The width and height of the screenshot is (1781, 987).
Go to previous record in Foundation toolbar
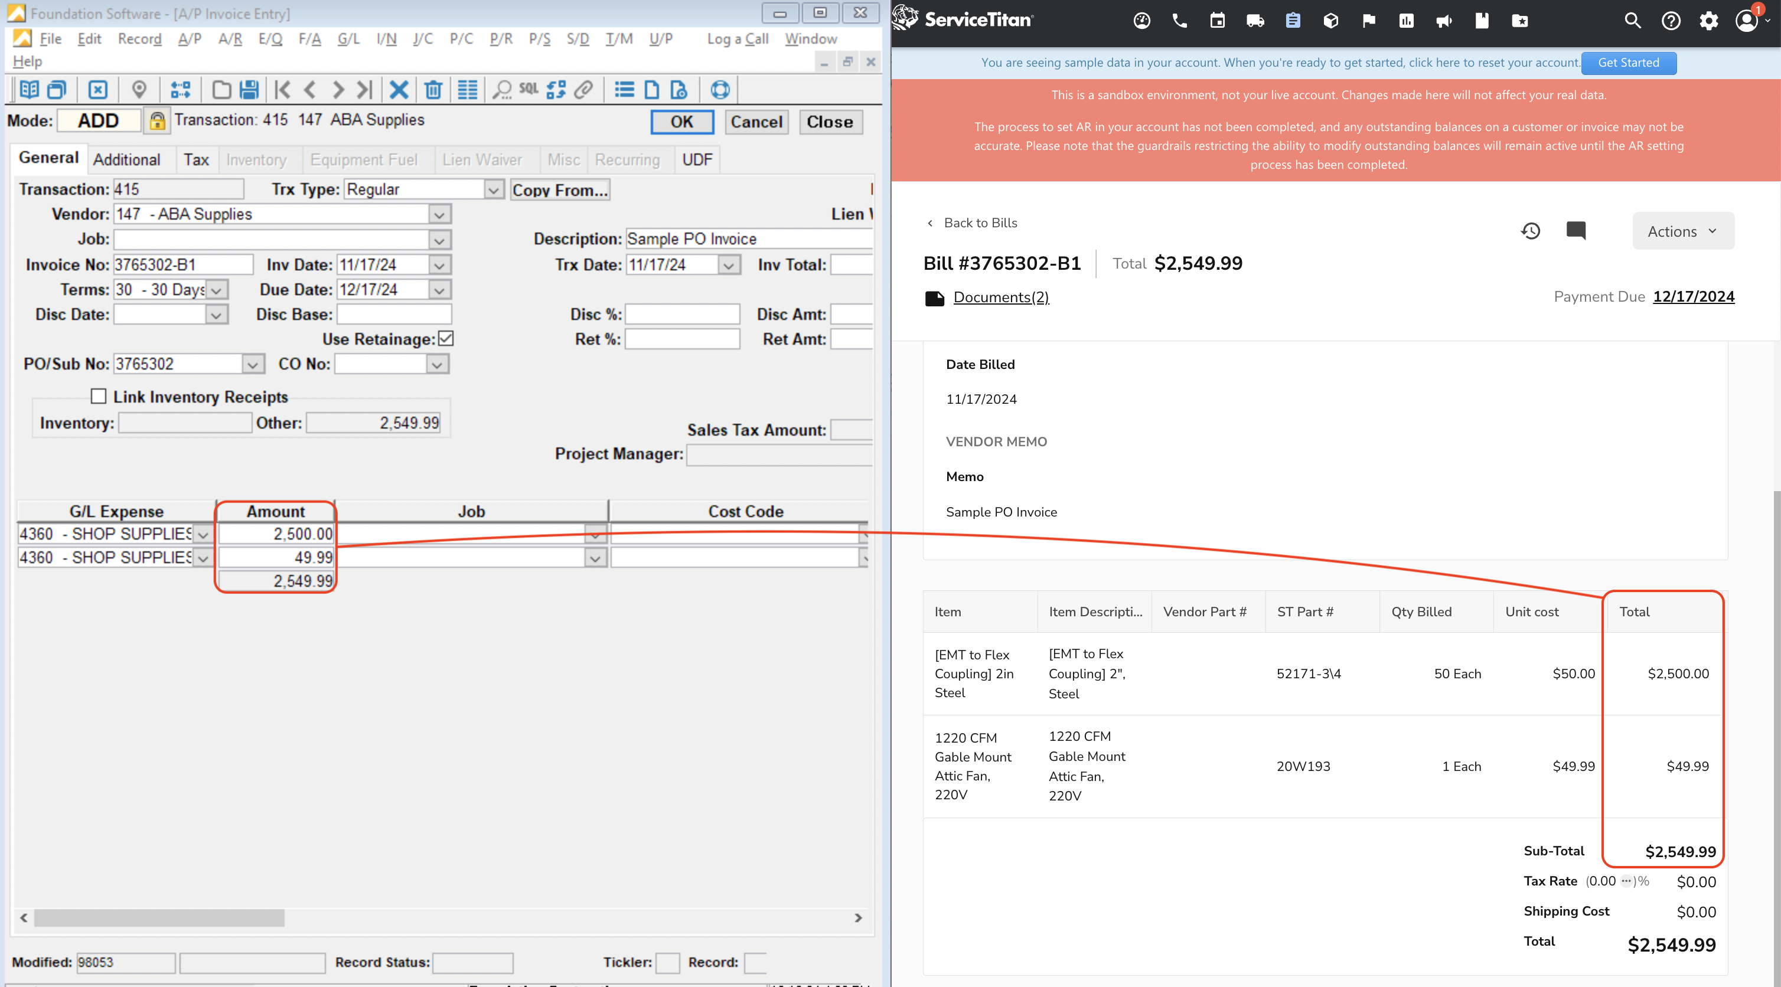309,90
